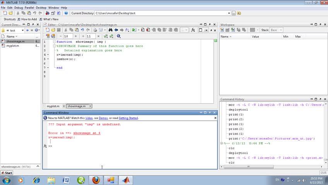Expand the Run button dropdown arrow
Image resolution: width=328 pixels, height=185 pixels.
point(138,30)
